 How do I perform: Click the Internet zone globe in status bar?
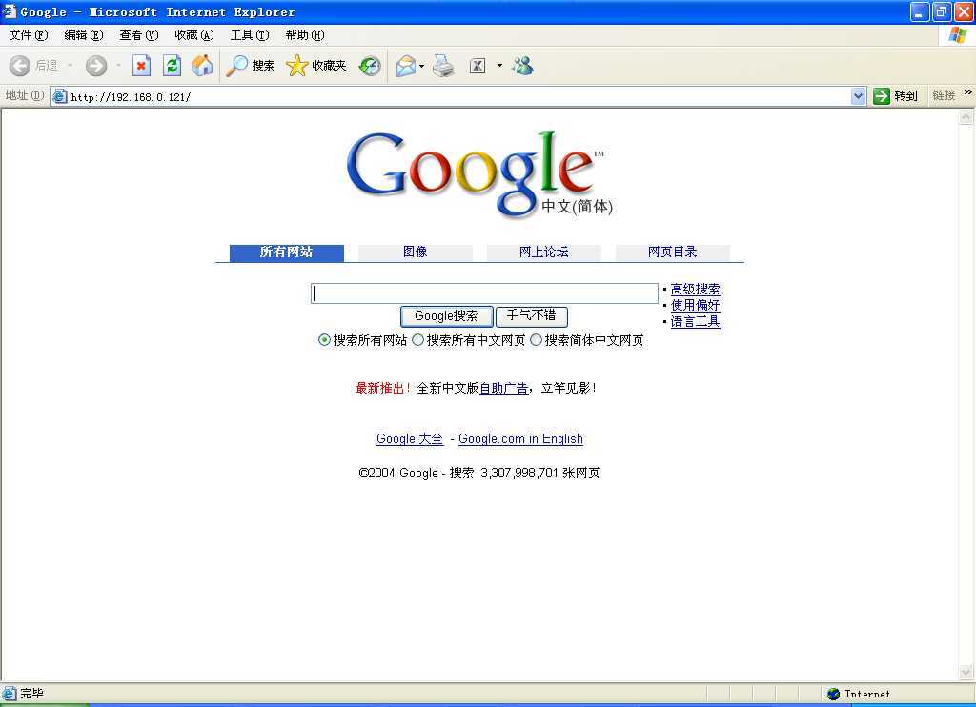[x=833, y=694]
